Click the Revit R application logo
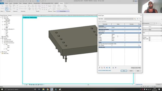The image size is (162, 91). pos(1,1)
